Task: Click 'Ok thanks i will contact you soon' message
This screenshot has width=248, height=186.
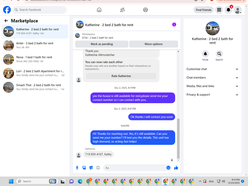Action: pos(152,117)
